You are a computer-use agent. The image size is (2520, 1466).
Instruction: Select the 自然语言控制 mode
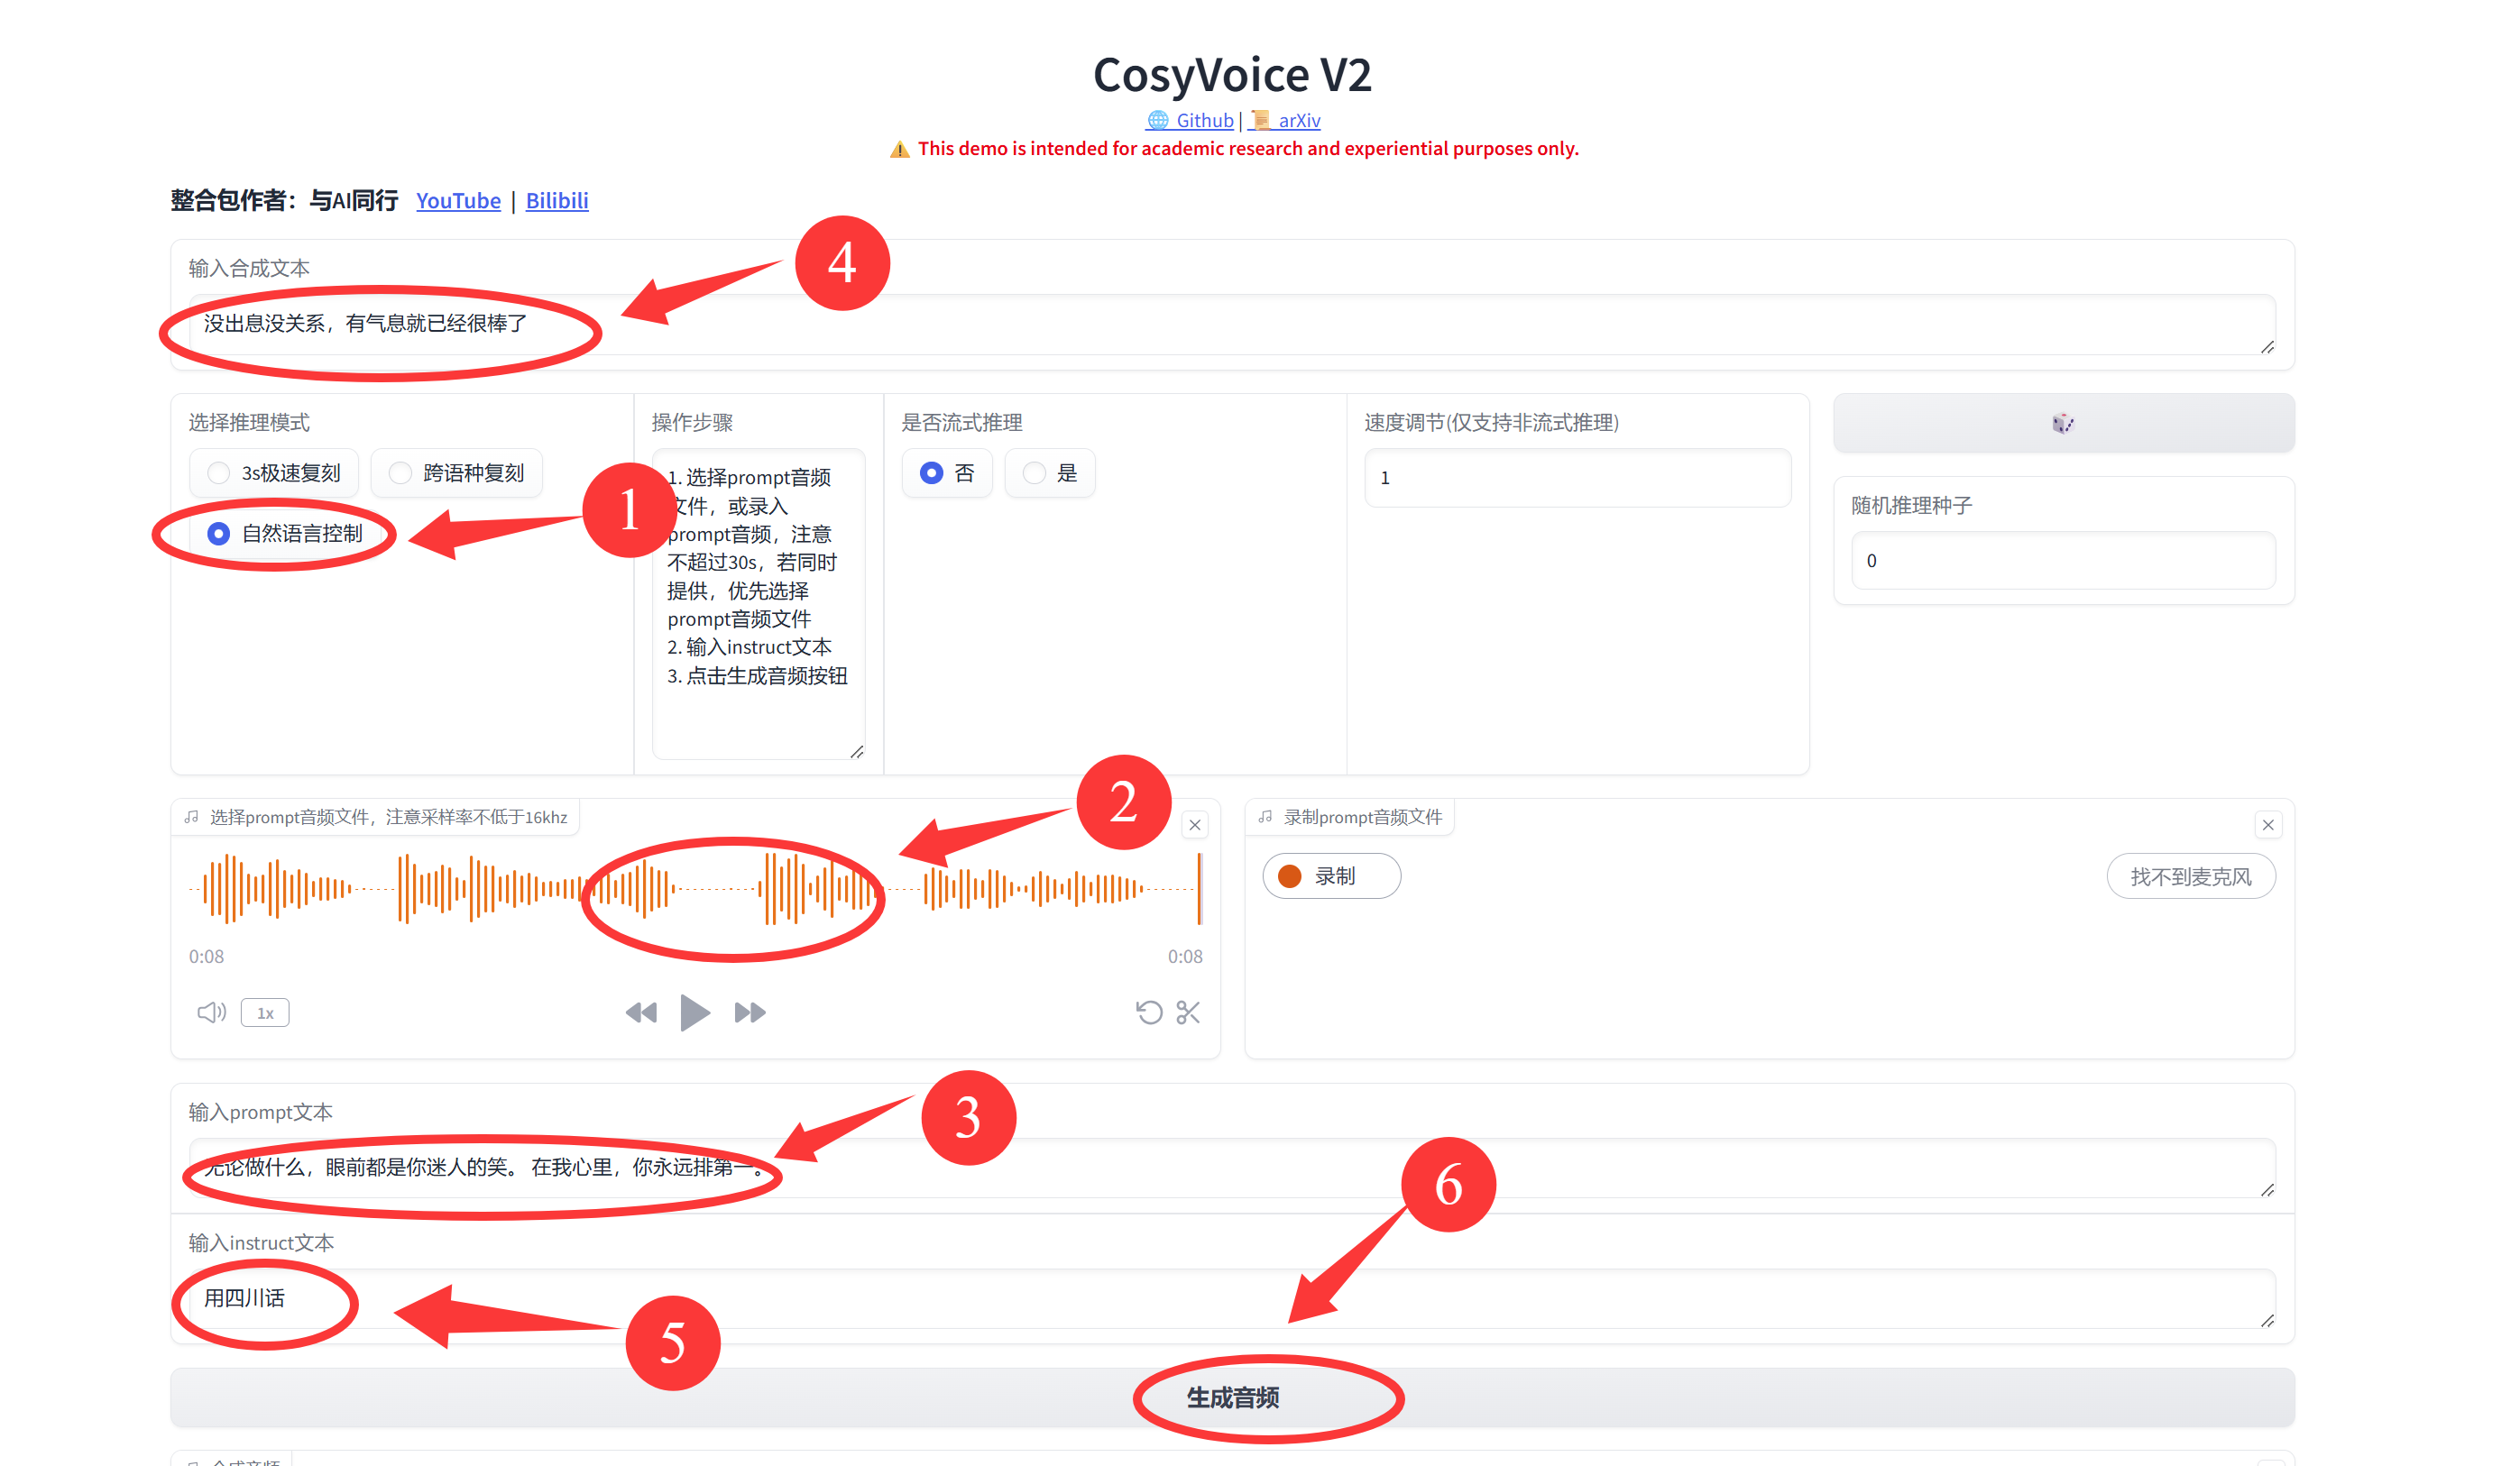click(284, 534)
